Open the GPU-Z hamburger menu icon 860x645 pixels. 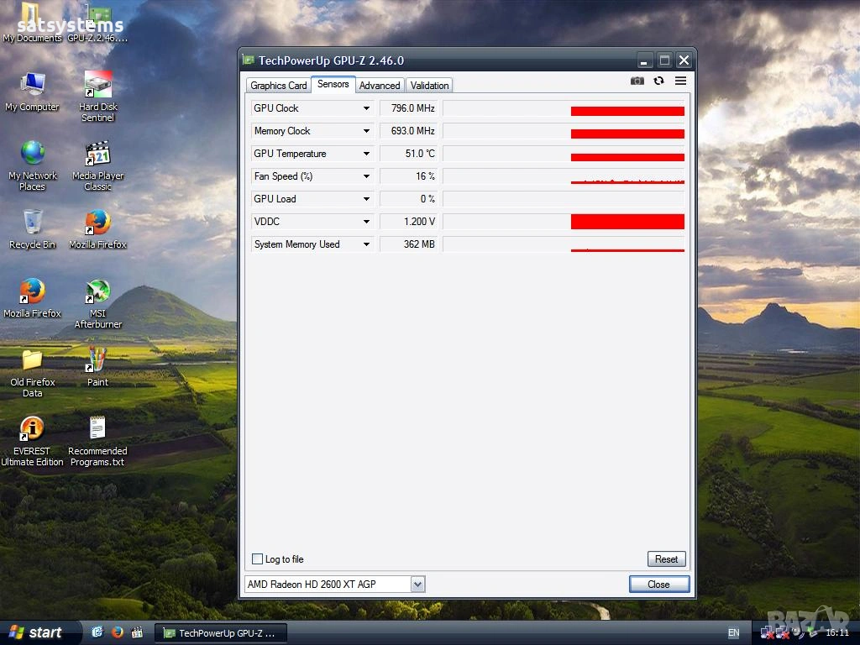click(x=680, y=81)
